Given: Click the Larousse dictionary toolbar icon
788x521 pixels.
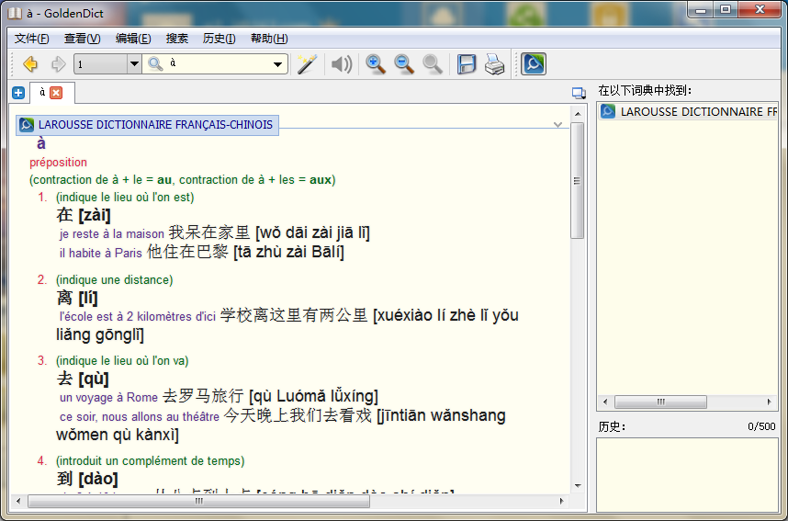Looking at the screenshot, I should point(534,64).
